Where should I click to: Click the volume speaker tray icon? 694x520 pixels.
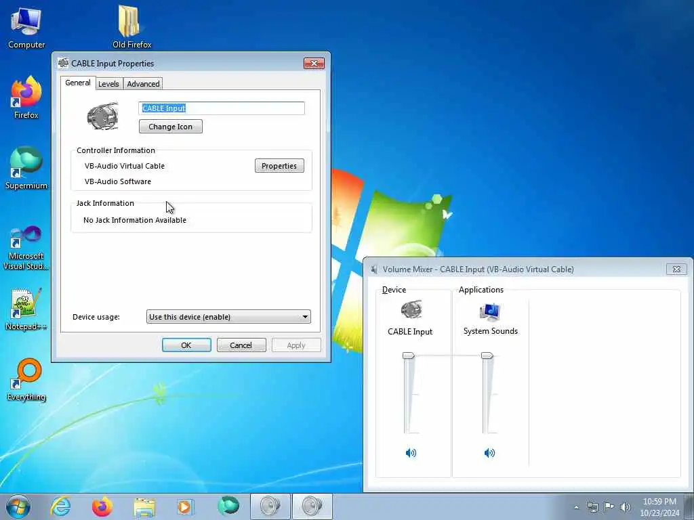coord(626,507)
